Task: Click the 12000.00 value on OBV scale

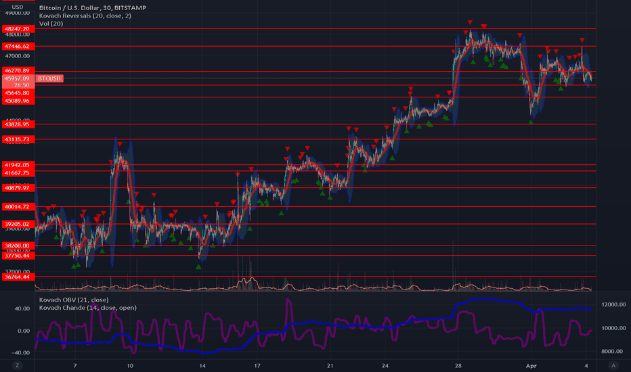Action: (x=613, y=304)
